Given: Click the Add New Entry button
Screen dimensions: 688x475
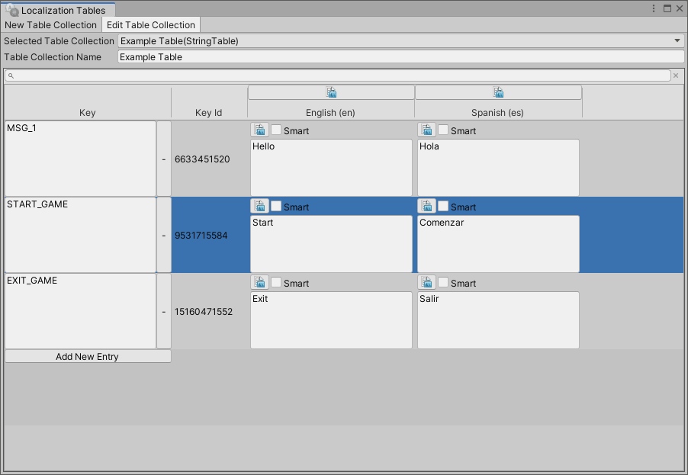Looking at the screenshot, I should (87, 356).
